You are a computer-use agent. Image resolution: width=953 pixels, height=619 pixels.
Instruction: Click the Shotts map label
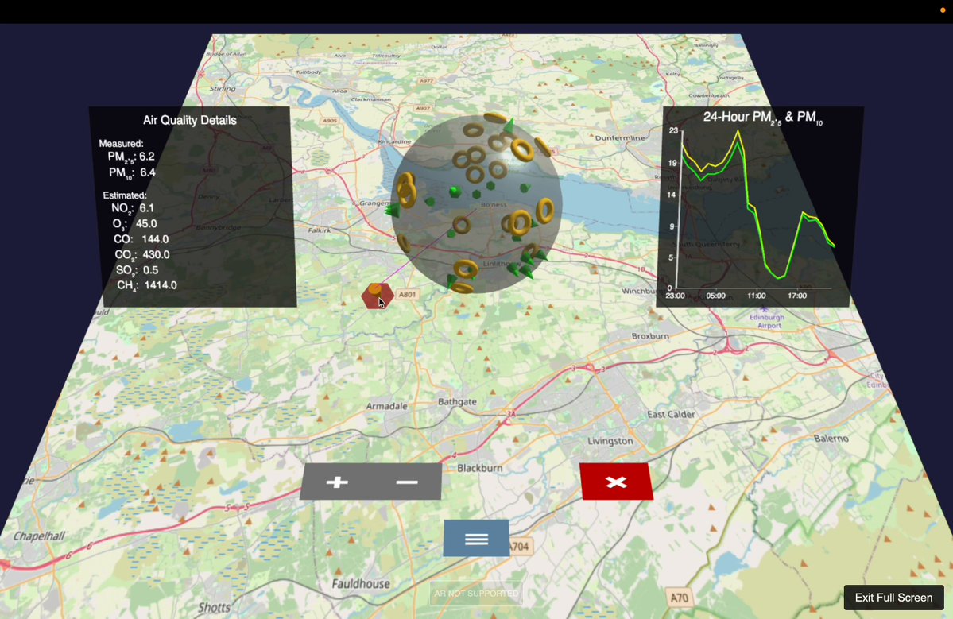pyautogui.click(x=214, y=607)
